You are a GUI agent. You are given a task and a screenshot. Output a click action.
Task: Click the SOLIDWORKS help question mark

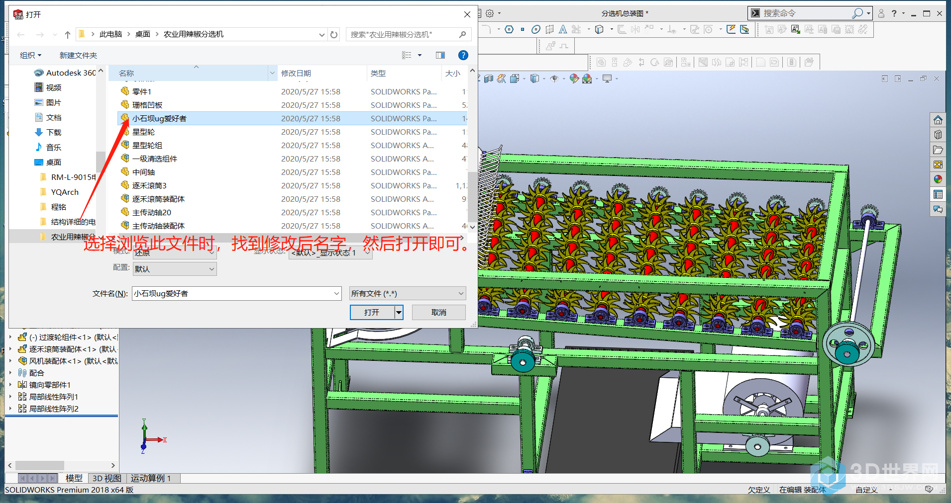tap(894, 13)
